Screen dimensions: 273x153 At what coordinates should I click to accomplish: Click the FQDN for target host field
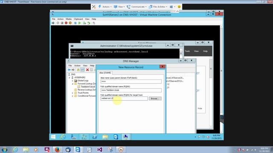tap(124, 98)
